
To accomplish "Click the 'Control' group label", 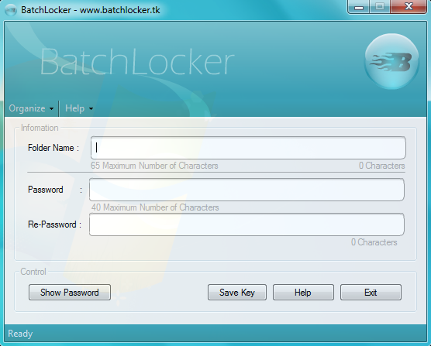I will click(x=33, y=272).
